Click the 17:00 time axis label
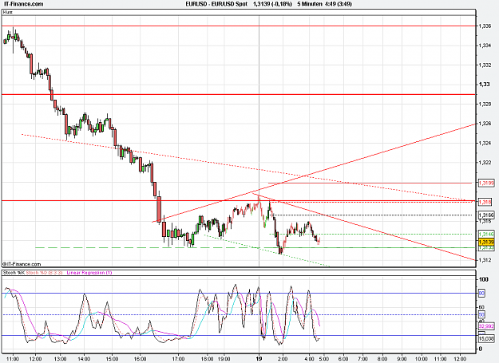The height and width of the screenshot is (363, 499). click(x=178, y=359)
